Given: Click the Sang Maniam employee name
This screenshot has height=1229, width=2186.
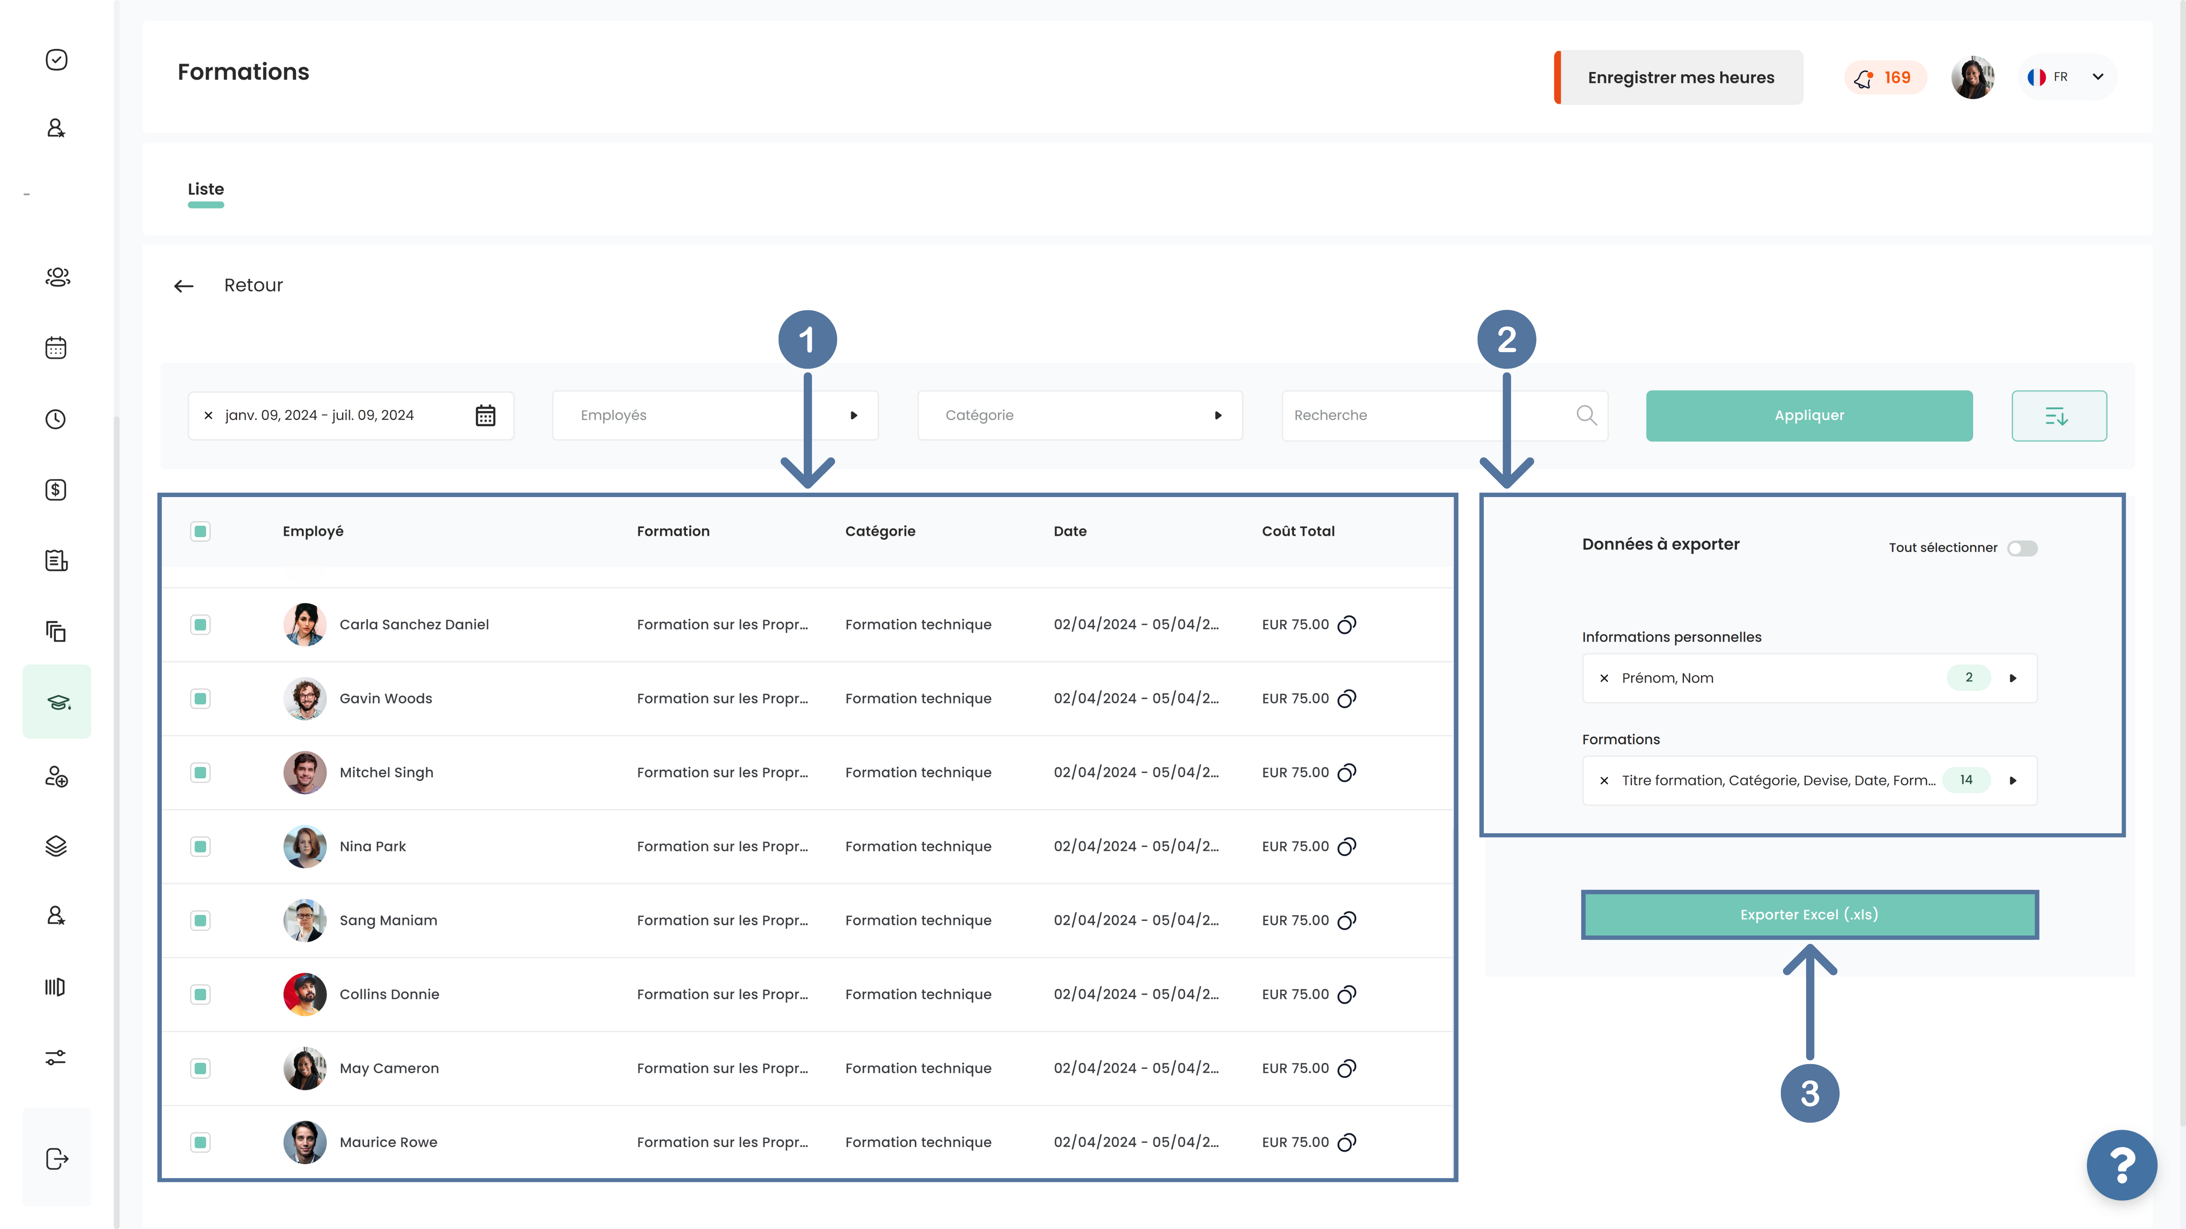Looking at the screenshot, I should [x=389, y=920].
